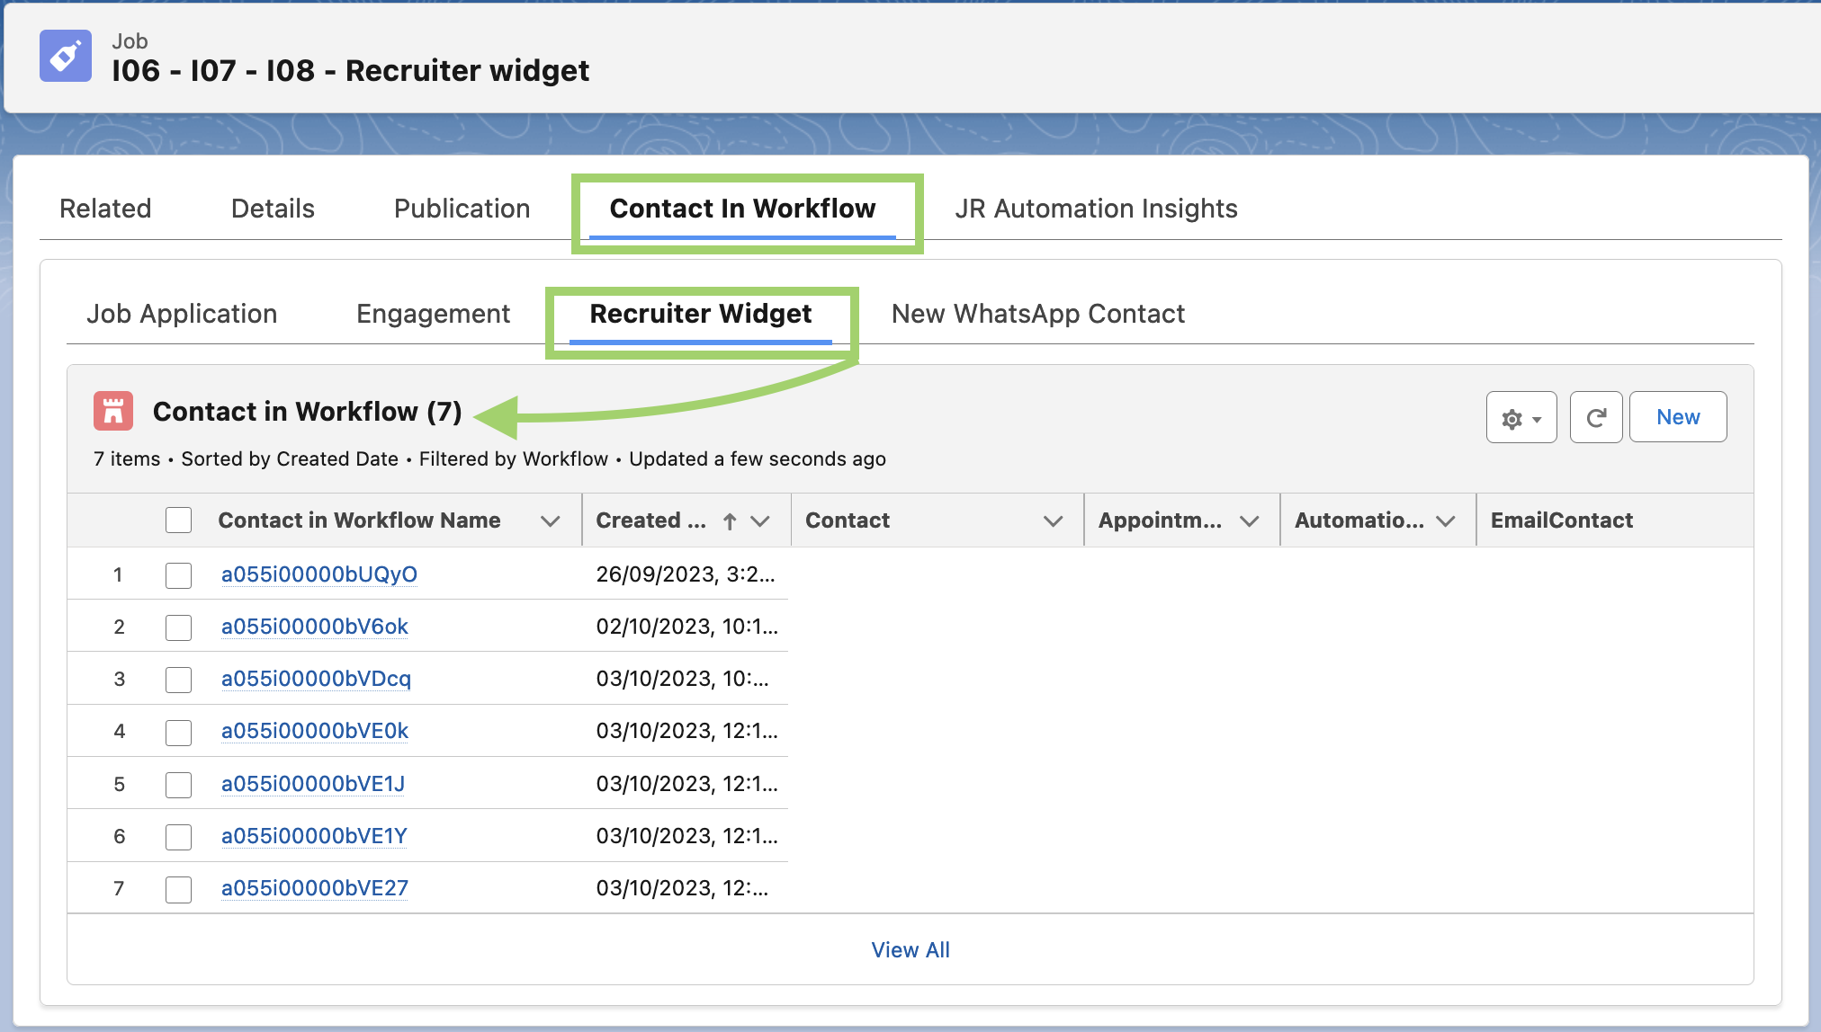The image size is (1821, 1032).
Task: Switch to the JR Automation Insights tab
Action: click(x=1096, y=209)
